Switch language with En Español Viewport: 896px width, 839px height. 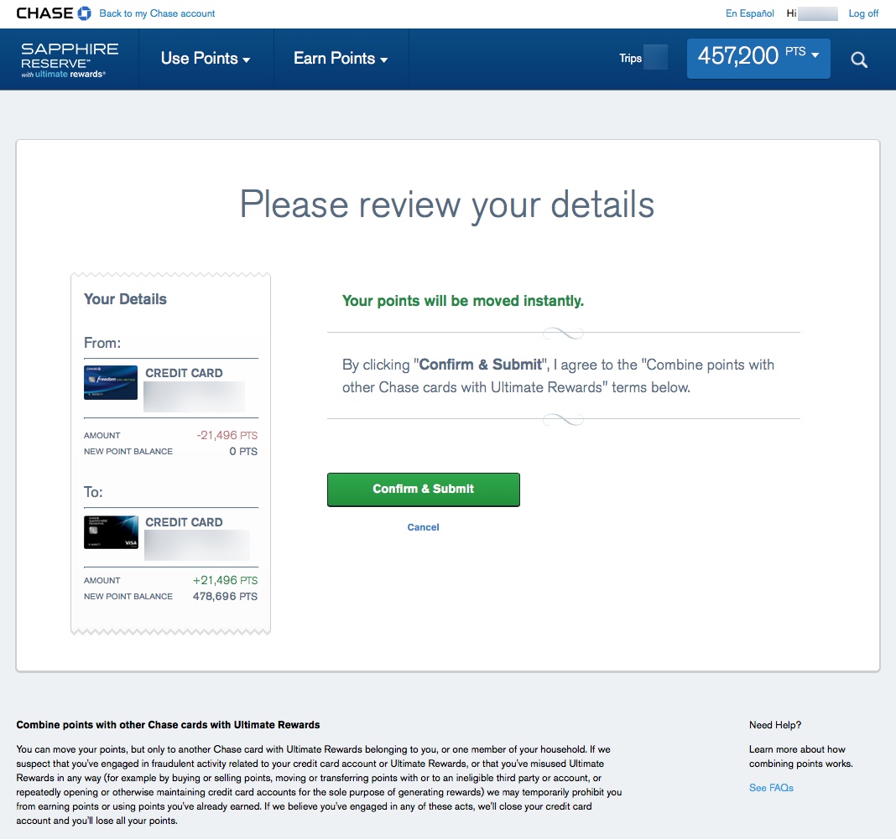(x=750, y=13)
